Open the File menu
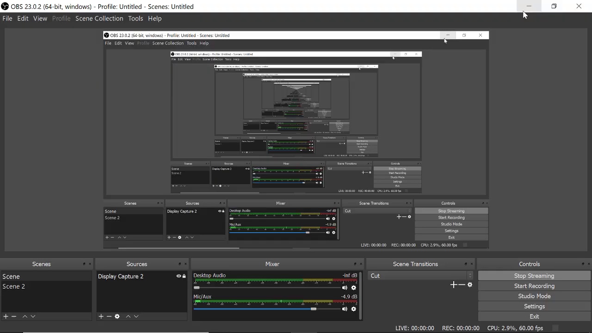The image size is (592, 333). (7, 18)
